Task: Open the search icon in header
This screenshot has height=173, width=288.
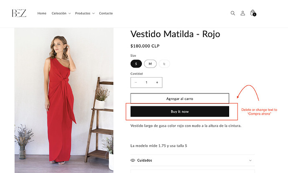Action: coord(233,13)
